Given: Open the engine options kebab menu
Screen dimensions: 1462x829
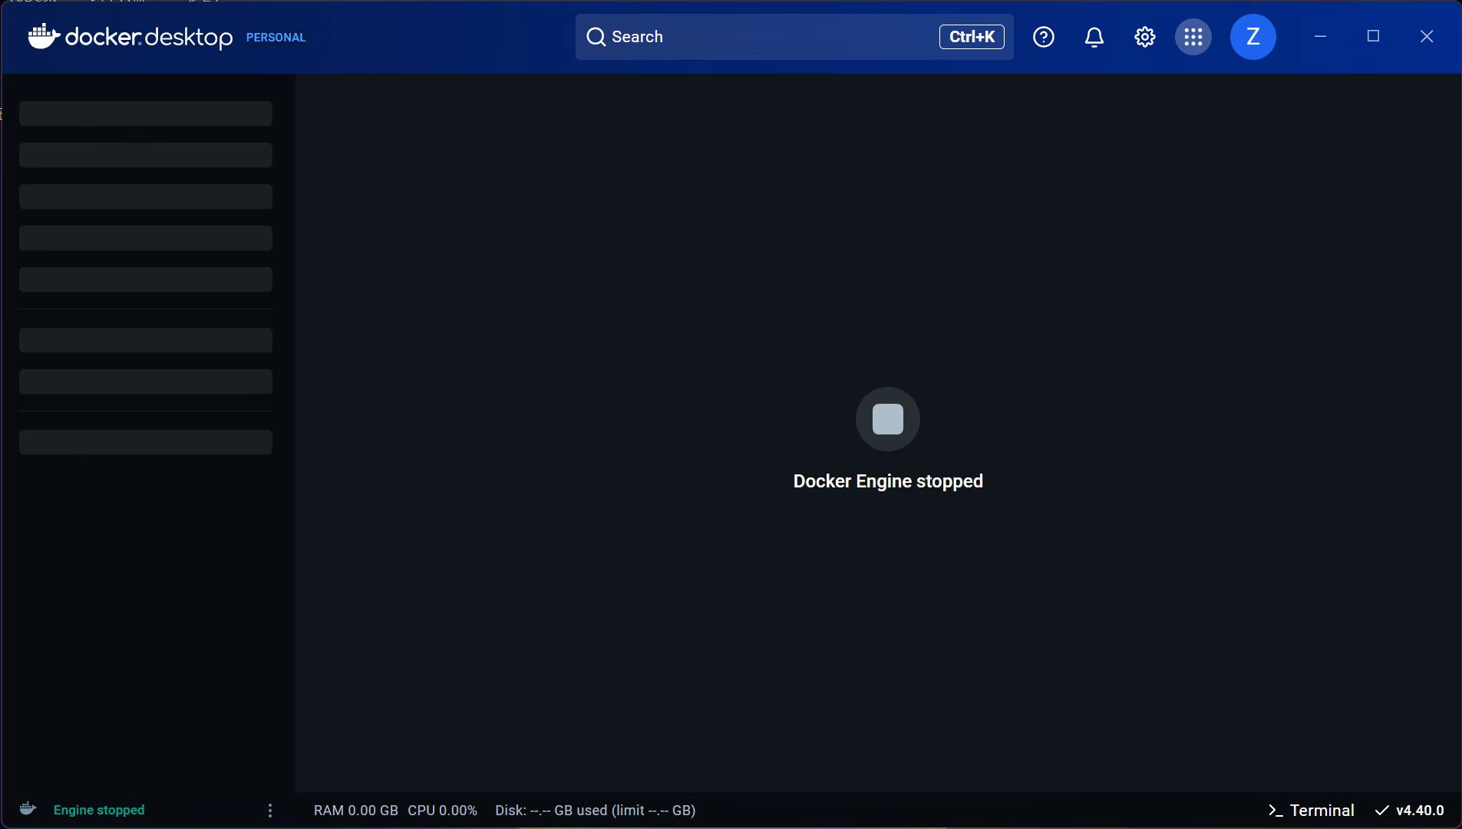Looking at the screenshot, I should (x=270, y=811).
